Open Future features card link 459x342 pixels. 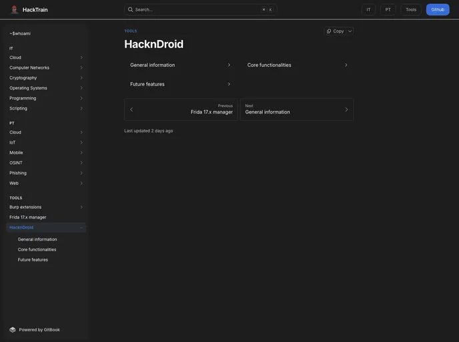[x=181, y=84]
